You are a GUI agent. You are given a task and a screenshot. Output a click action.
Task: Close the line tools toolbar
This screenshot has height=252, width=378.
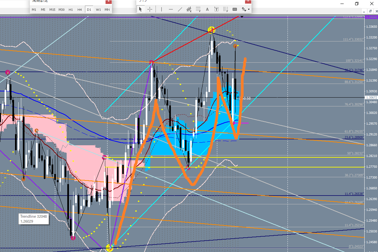(248, 2)
